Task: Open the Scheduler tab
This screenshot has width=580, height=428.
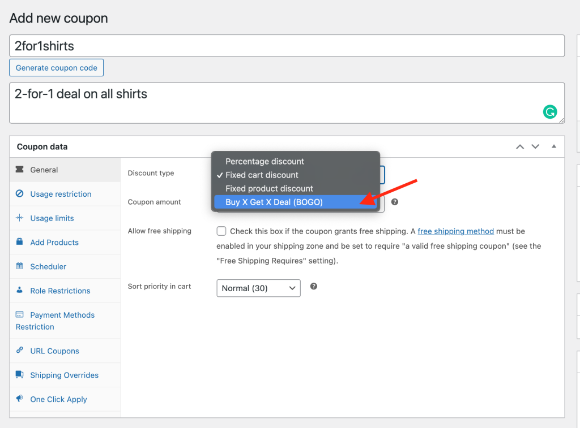Action: click(65, 267)
